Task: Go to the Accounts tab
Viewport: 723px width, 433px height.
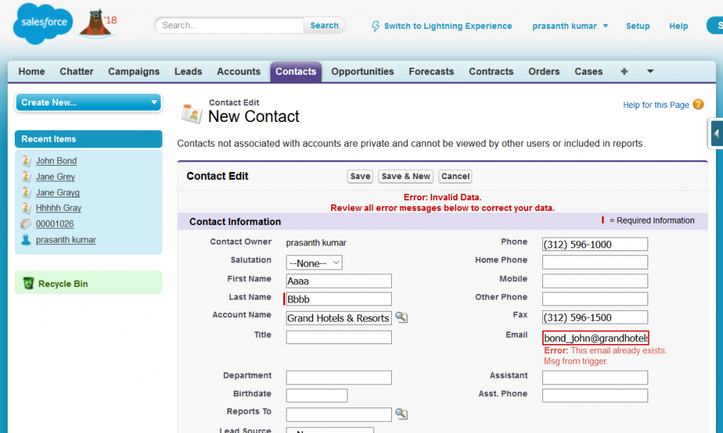Action: [239, 71]
